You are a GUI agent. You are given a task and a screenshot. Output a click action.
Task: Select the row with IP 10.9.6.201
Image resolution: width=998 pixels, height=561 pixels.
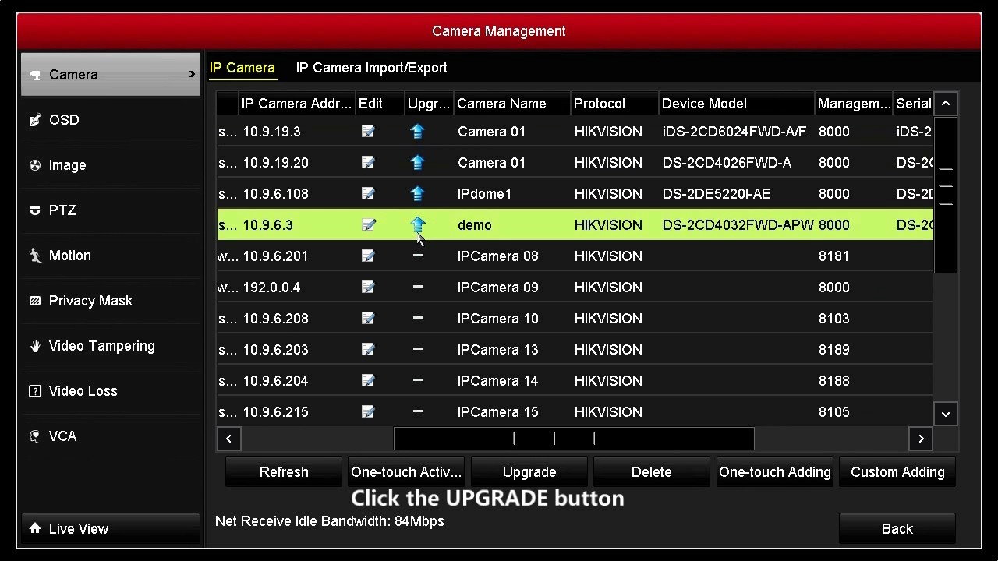[575, 256]
